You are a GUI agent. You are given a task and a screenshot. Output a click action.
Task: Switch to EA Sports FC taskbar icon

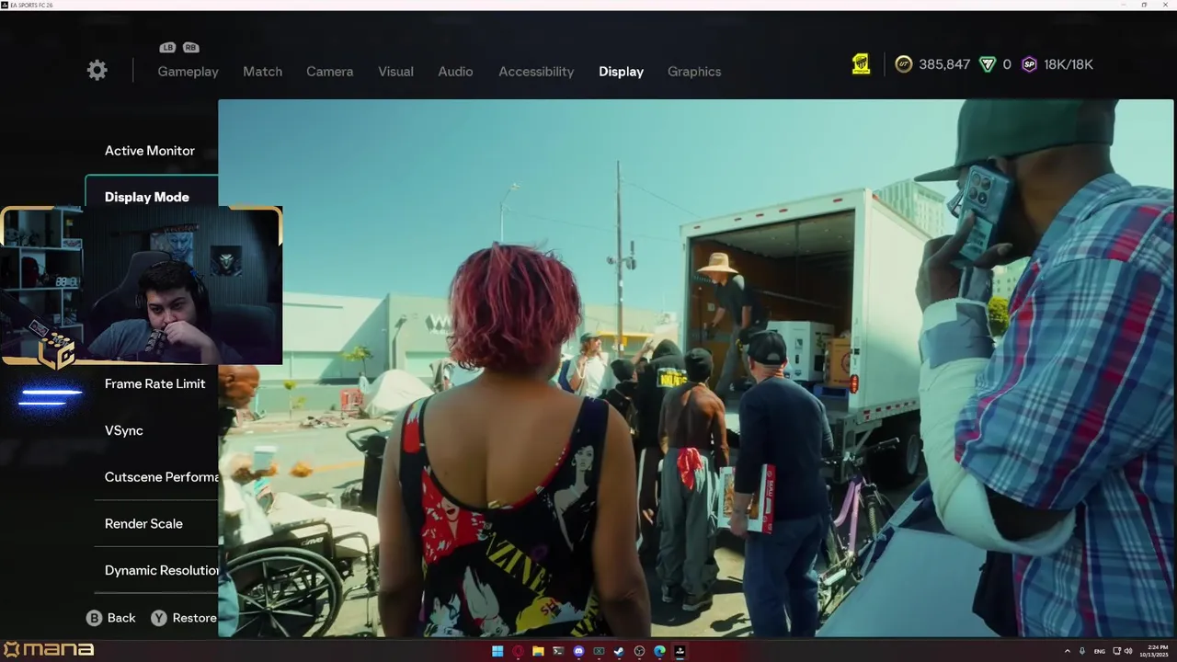(680, 651)
